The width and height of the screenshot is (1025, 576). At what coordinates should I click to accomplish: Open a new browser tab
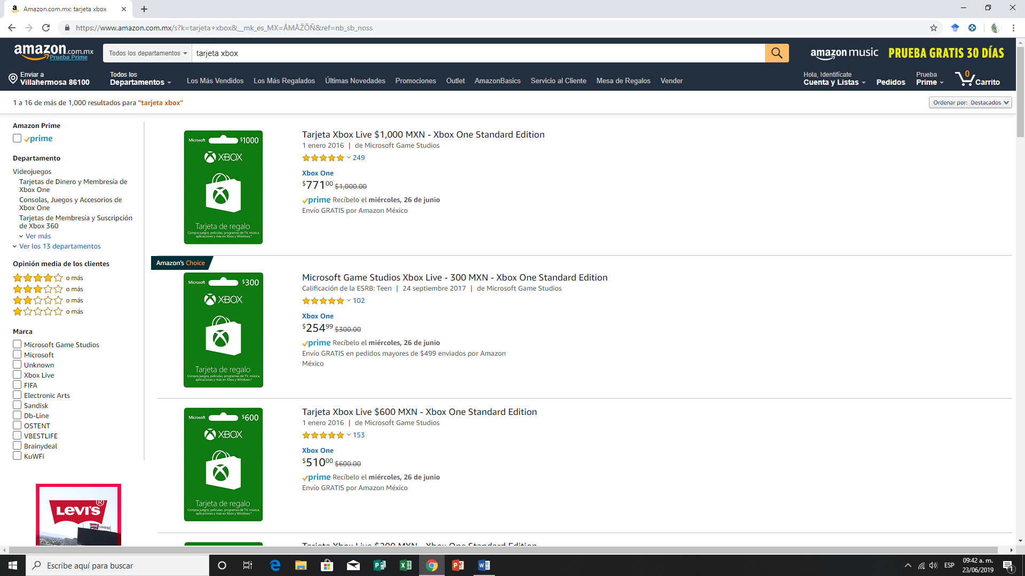pyautogui.click(x=144, y=9)
